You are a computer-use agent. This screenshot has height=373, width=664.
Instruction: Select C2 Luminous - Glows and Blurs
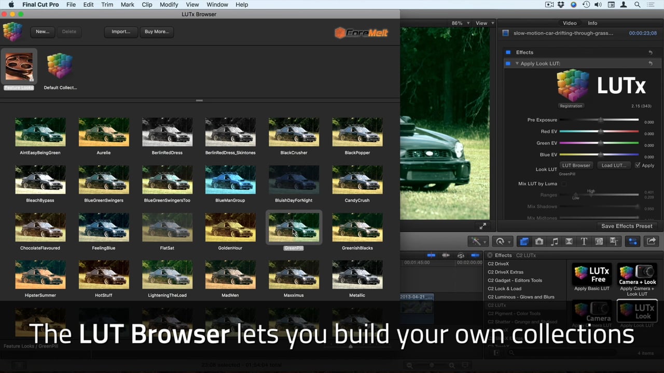click(521, 297)
